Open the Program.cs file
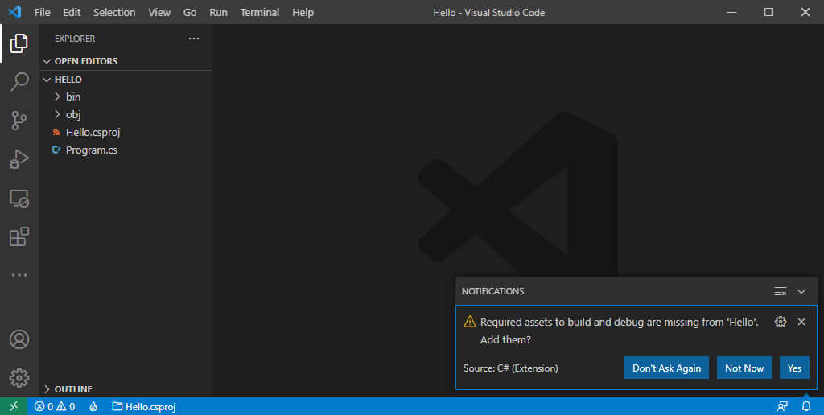This screenshot has height=415, width=824. click(x=126, y=150)
